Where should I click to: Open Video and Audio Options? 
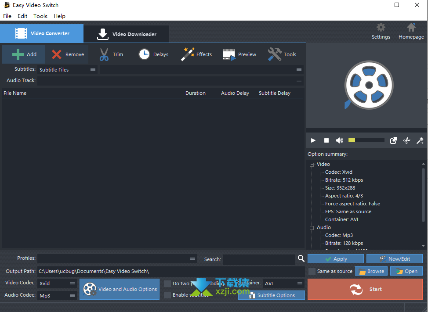coord(120,289)
